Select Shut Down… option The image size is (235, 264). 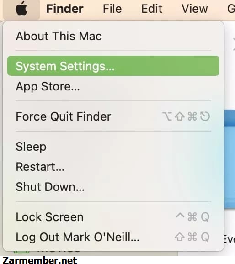click(x=113, y=187)
